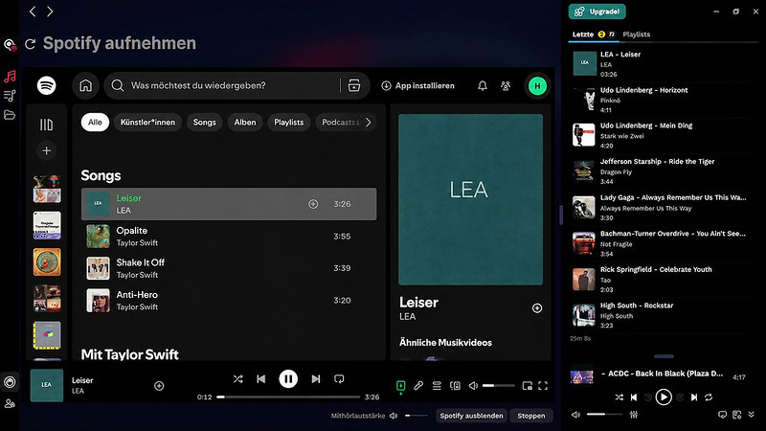The height and width of the screenshot is (431, 766).
Task: Click the LEA album cover
Action: click(x=470, y=199)
